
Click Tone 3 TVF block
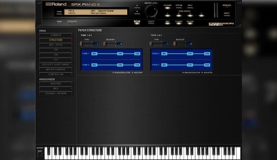[x=190, y=54]
